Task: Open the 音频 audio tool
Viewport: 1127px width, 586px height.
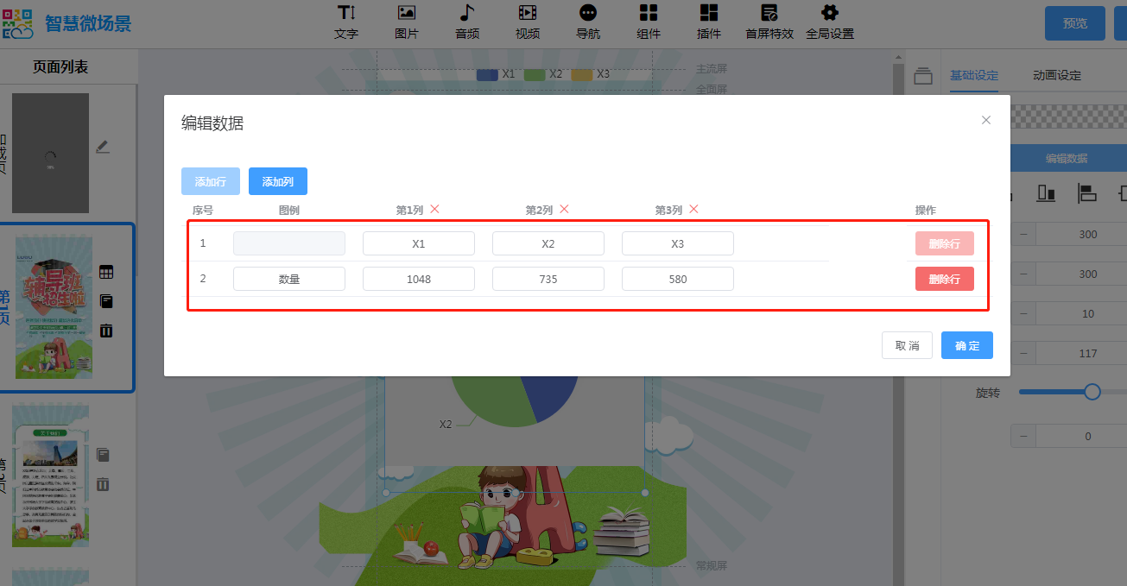Action: pyautogui.click(x=466, y=22)
